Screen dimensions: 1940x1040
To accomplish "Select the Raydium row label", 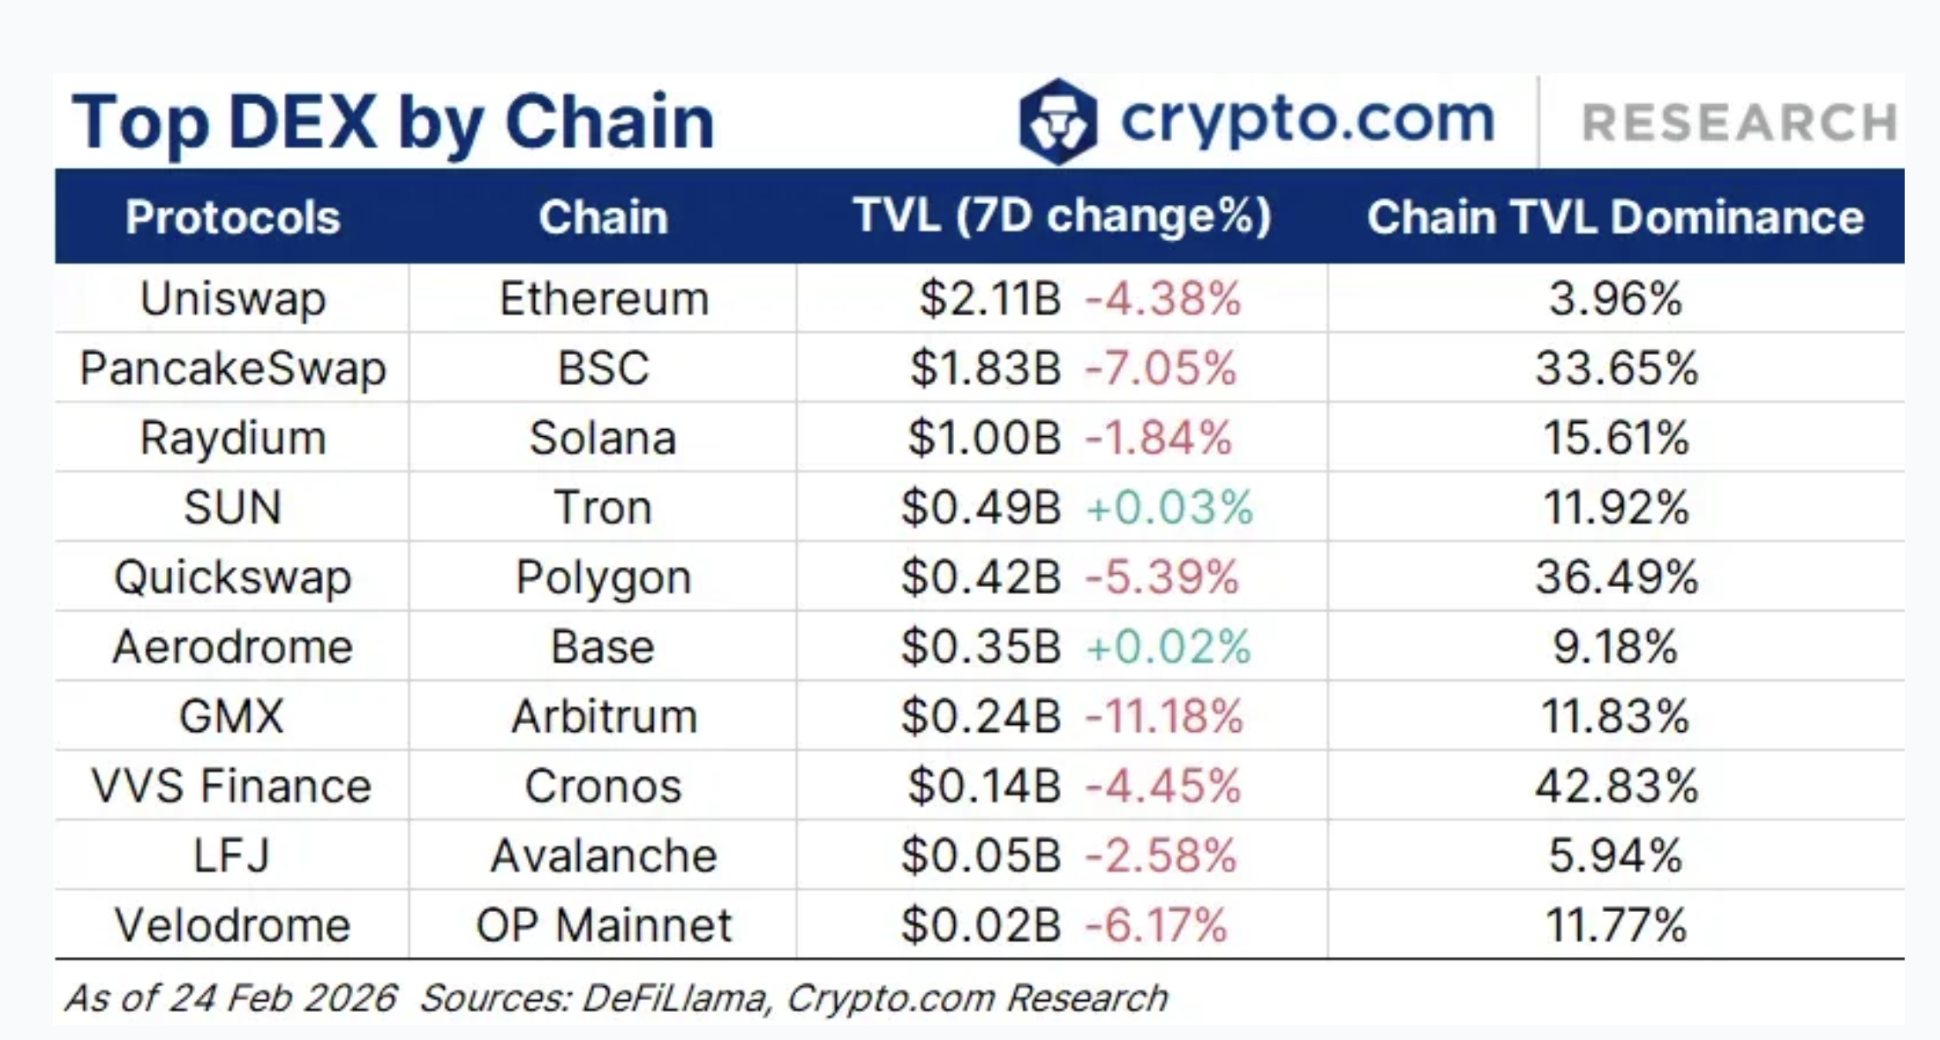I will tap(233, 438).
